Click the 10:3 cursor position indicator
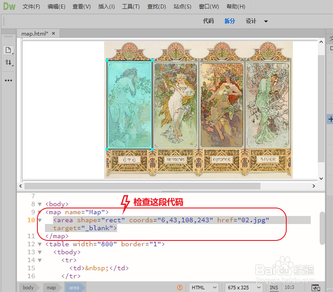This screenshot has width=333, height=292. (x=289, y=288)
